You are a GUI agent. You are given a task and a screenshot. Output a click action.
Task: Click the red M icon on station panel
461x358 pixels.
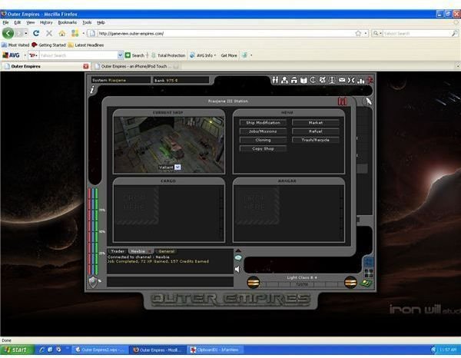[342, 101]
